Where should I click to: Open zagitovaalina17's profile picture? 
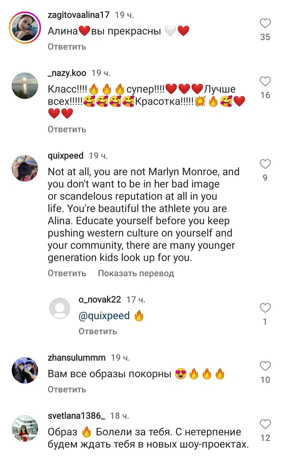(24, 28)
